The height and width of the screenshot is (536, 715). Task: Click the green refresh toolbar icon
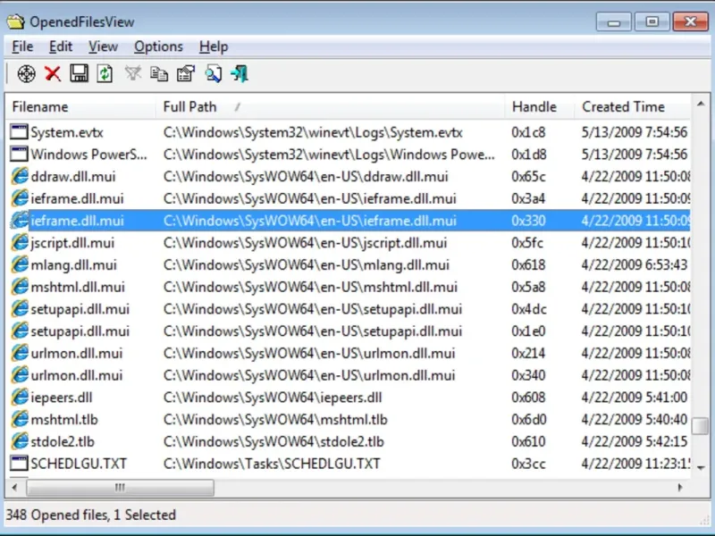105,73
